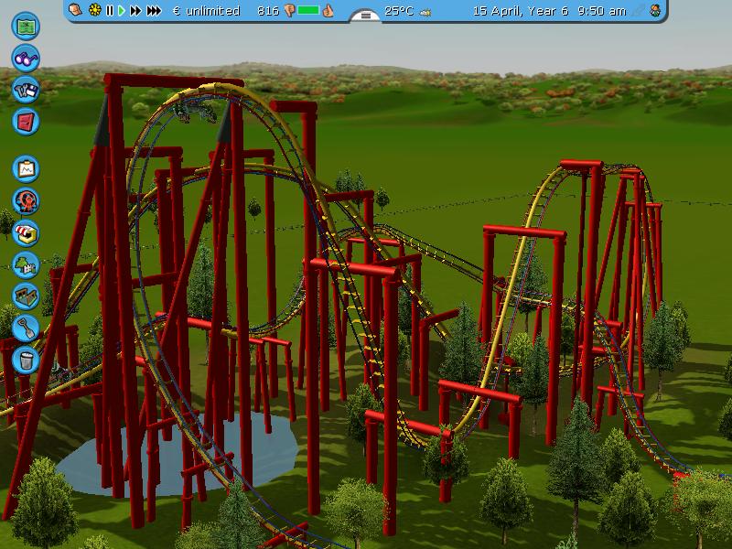Open file and game options icon

tap(26, 90)
